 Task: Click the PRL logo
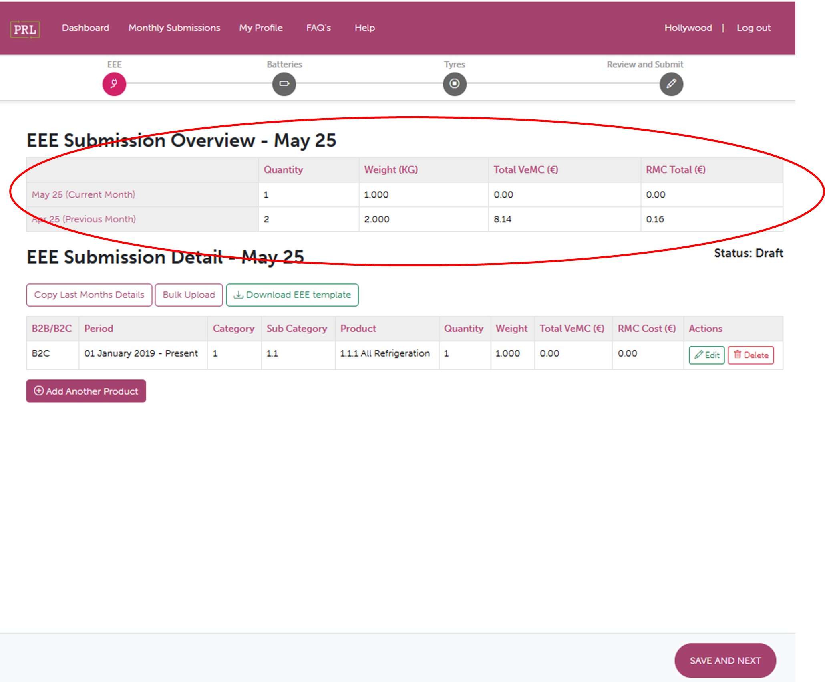pyautogui.click(x=25, y=29)
